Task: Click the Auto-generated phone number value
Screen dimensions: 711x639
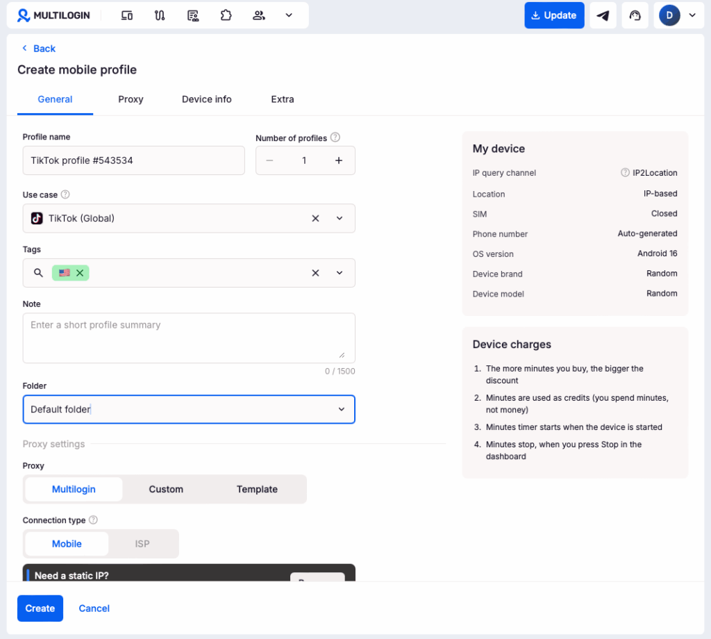Action: (648, 233)
